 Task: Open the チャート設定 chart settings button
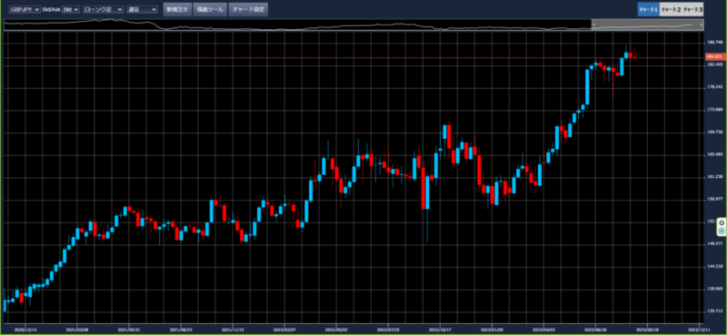pyautogui.click(x=248, y=9)
